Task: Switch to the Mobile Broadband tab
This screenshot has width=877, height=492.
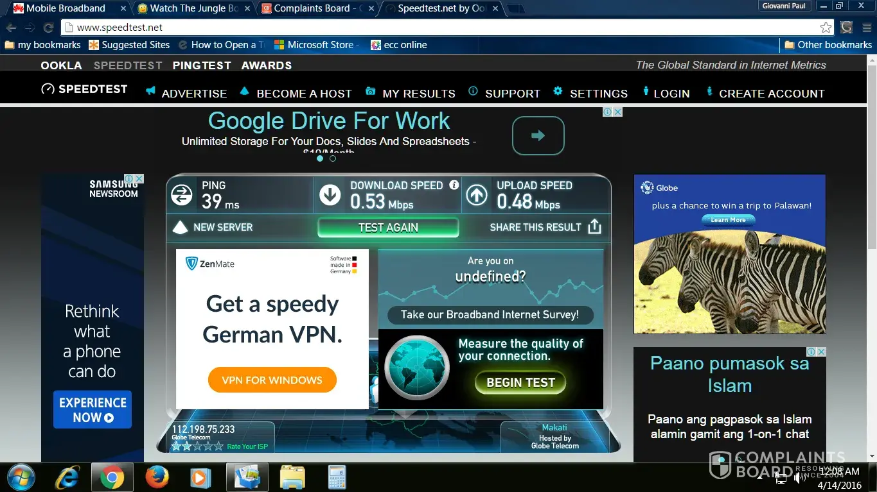Action: click(x=66, y=8)
